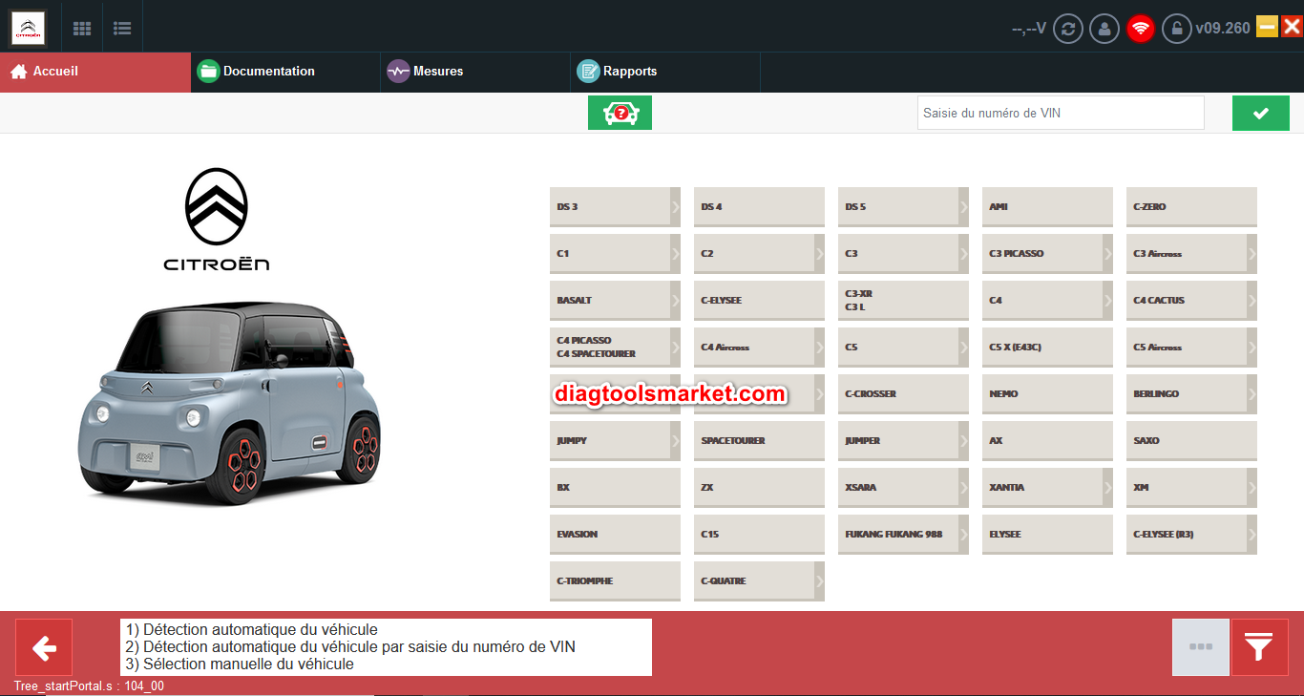Viewport: 1304px width, 696px height.
Task: Click the unlocked padlock icon
Action: point(1176,29)
